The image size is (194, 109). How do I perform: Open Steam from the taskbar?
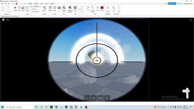coord(56,107)
